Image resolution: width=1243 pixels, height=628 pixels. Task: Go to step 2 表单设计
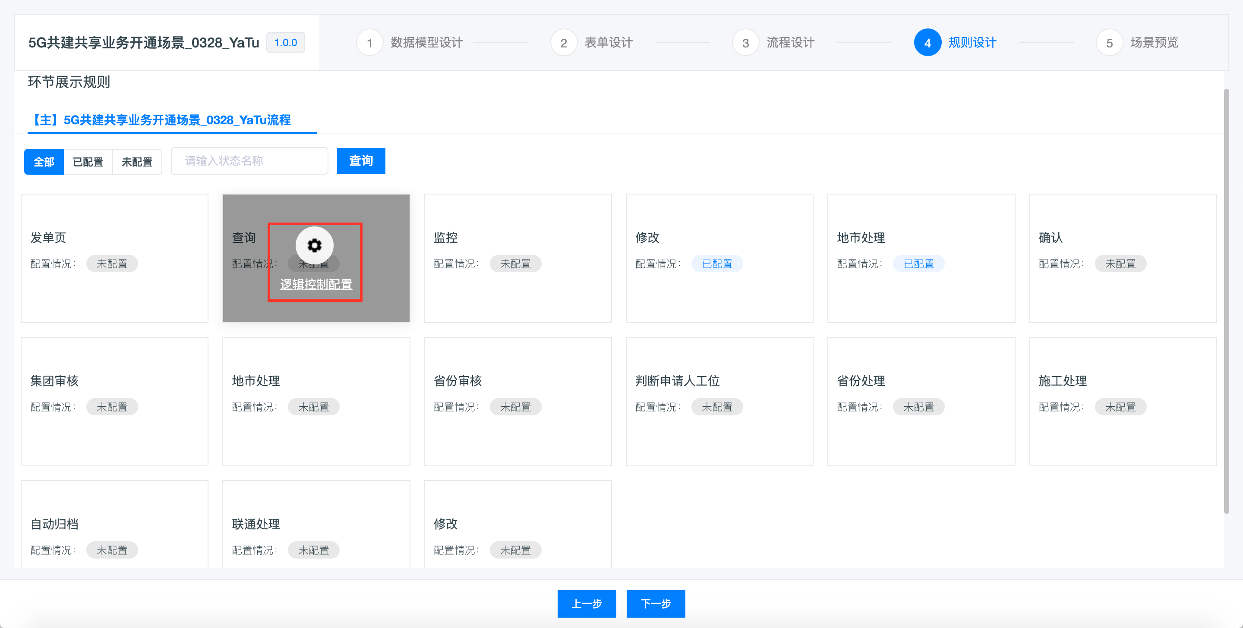point(592,42)
